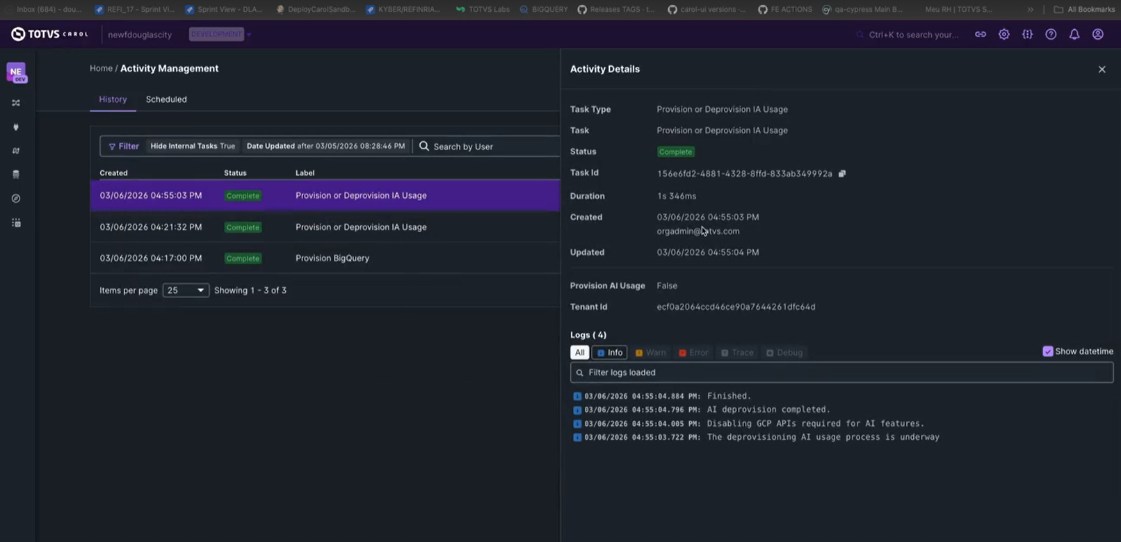Switch to the Scheduled tab
The width and height of the screenshot is (1121, 542).
[x=166, y=99]
